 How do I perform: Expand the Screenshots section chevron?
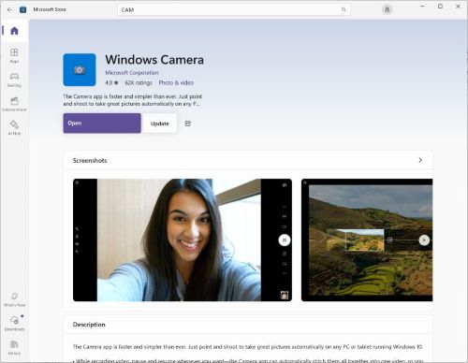[420, 160]
